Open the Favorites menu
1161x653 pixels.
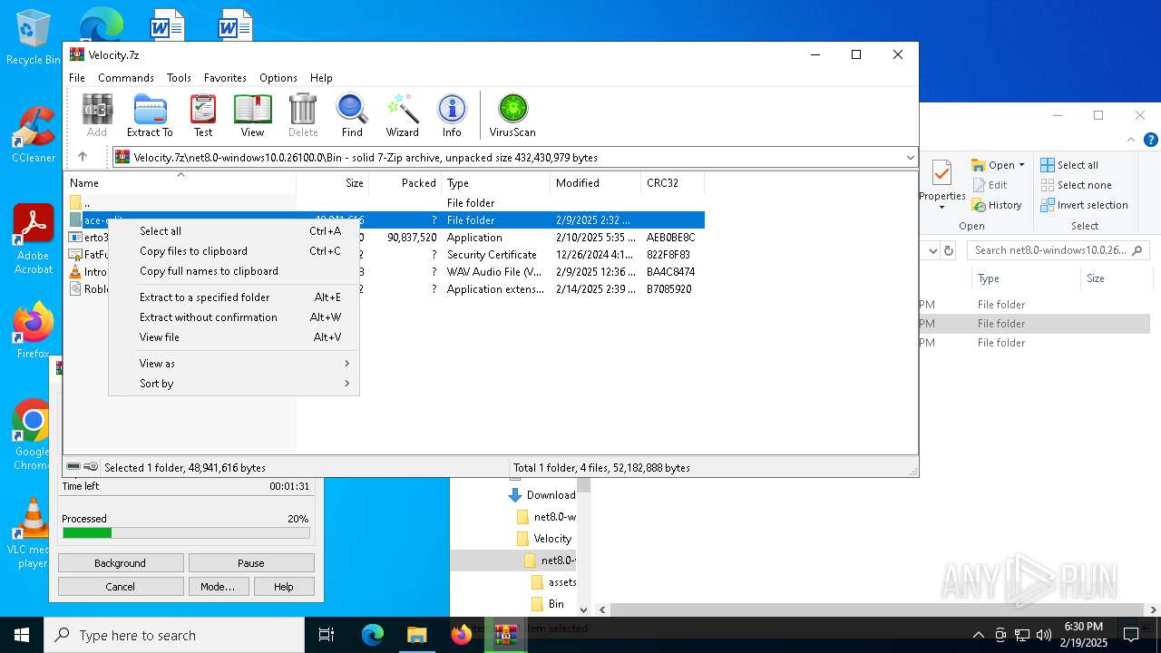click(x=225, y=78)
